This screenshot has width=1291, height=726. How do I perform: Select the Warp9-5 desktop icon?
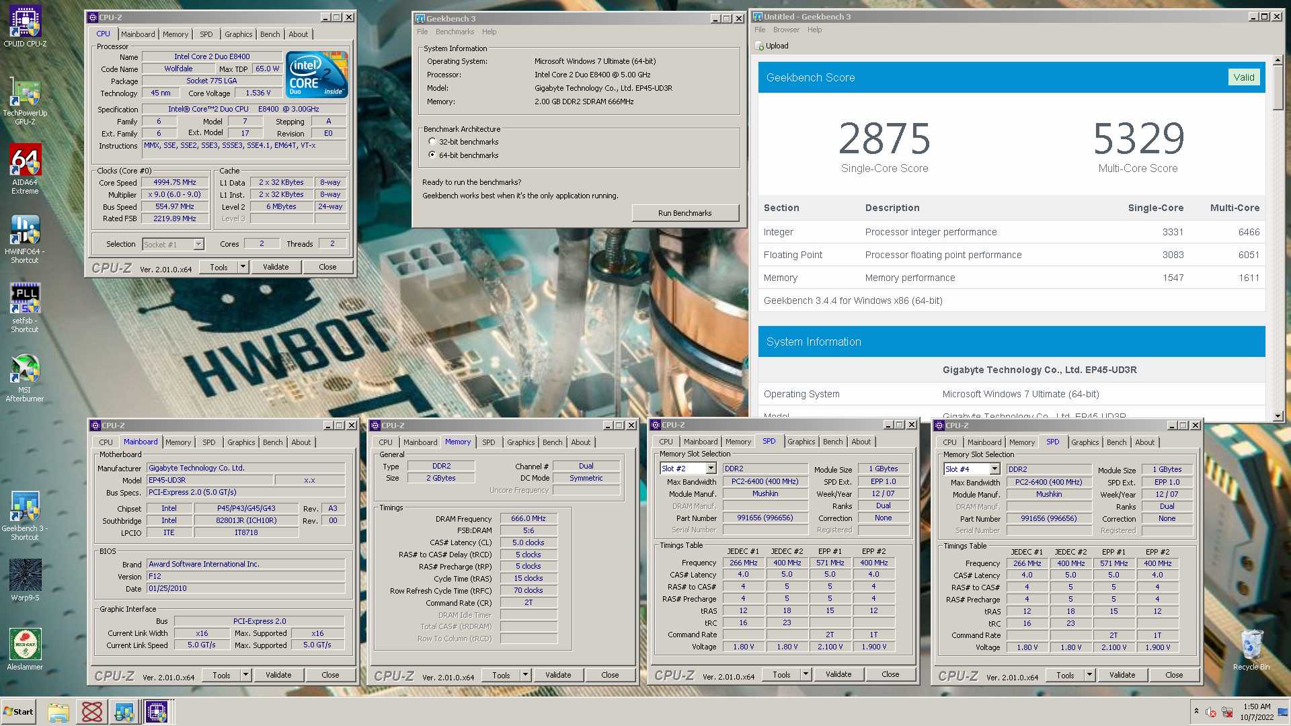tap(25, 579)
